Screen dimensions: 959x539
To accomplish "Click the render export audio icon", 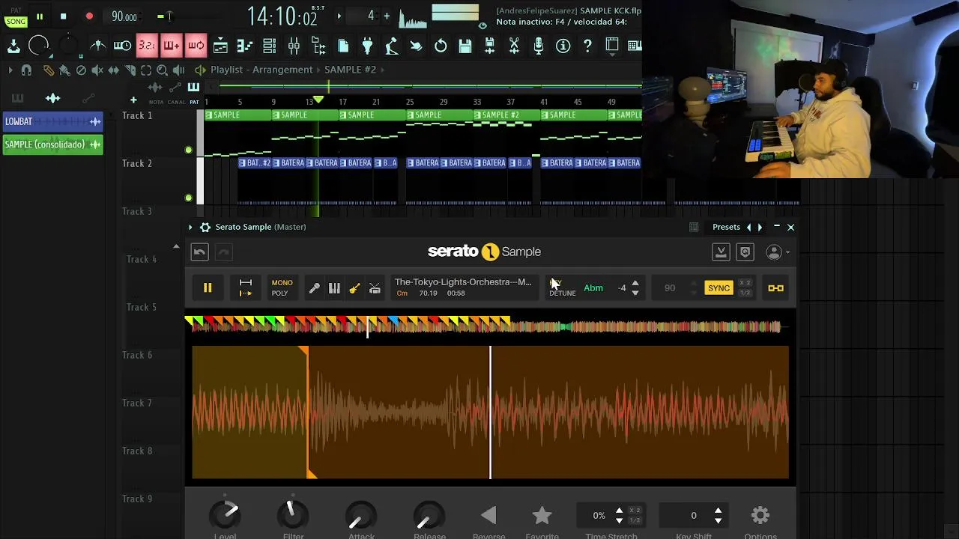I will (x=489, y=46).
